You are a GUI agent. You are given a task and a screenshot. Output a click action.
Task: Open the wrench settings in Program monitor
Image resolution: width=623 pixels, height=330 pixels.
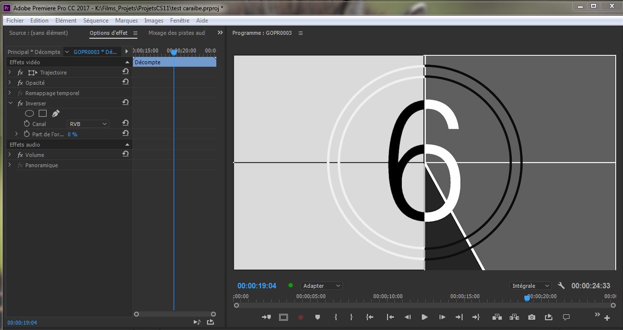pos(562,286)
